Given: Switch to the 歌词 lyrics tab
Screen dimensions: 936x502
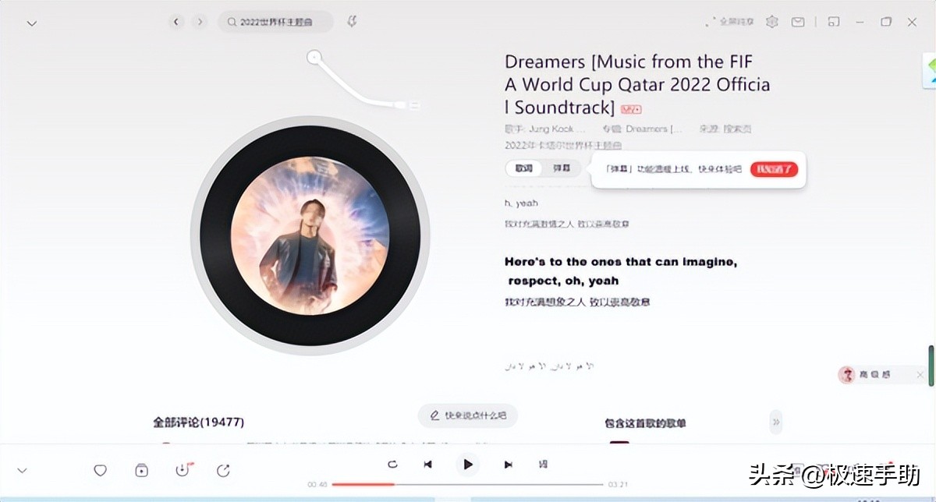Looking at the screenshot, I should (x=523, y=168).
